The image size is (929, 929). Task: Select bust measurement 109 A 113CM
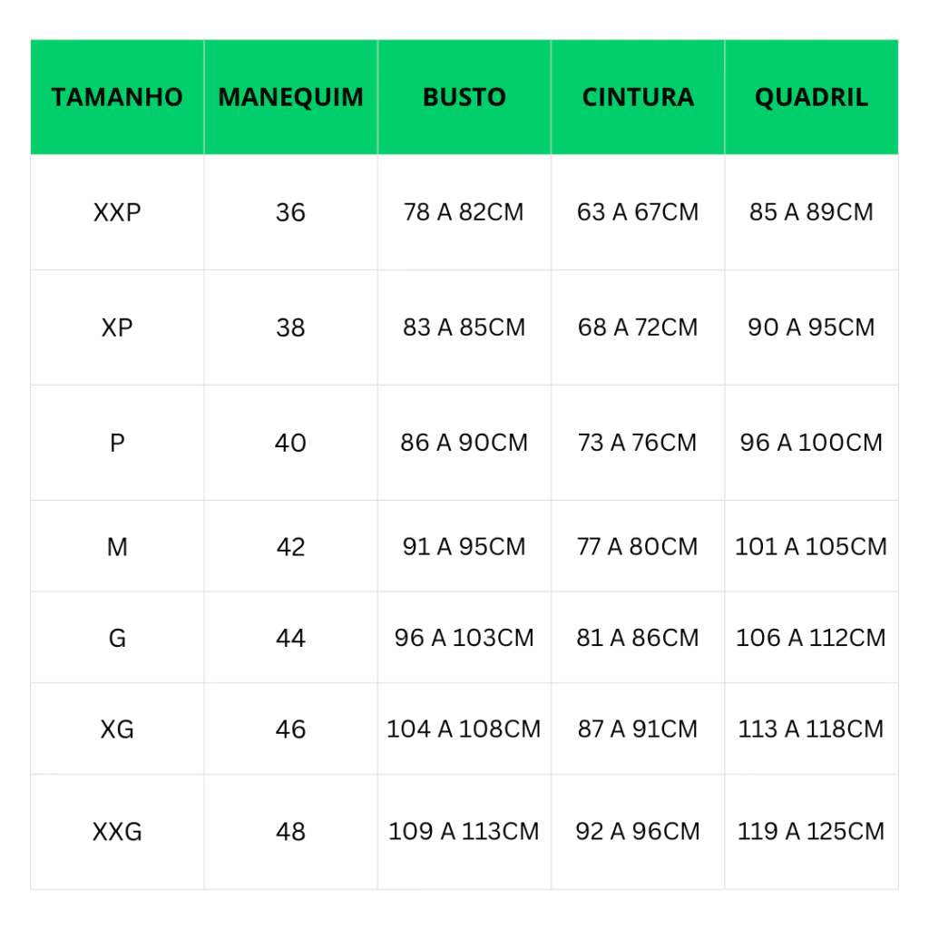point(464,832)
